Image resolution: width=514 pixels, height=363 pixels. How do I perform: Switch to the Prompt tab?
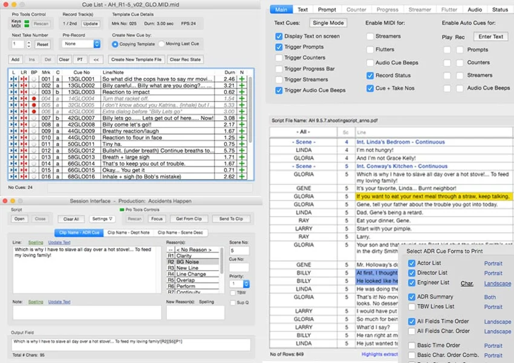pos(327,10)
